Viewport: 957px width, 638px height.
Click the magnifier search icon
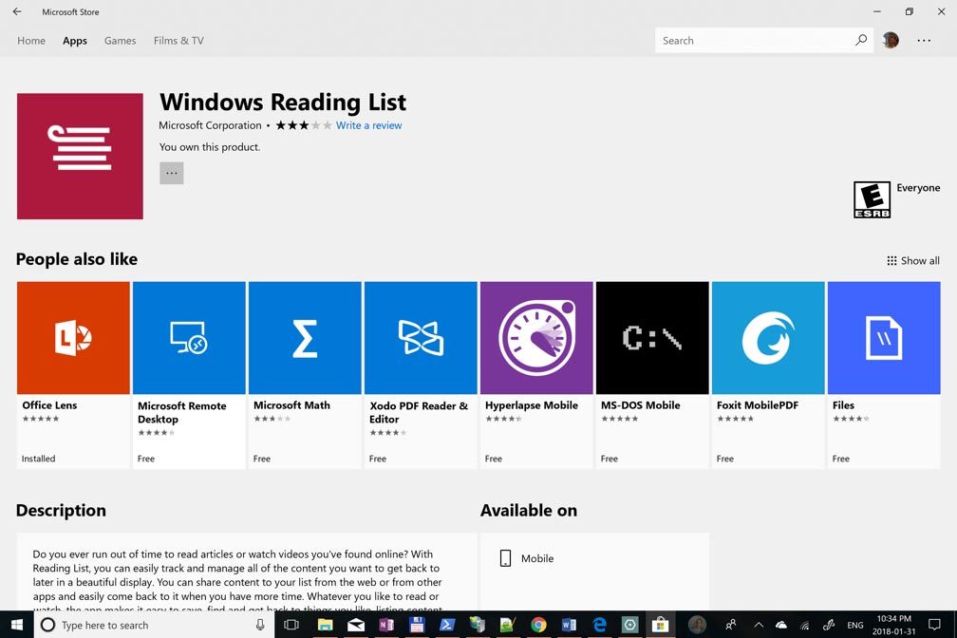pos(861,40)
